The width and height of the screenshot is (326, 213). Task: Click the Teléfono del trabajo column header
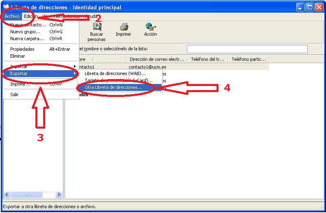[x=208, y=59]
